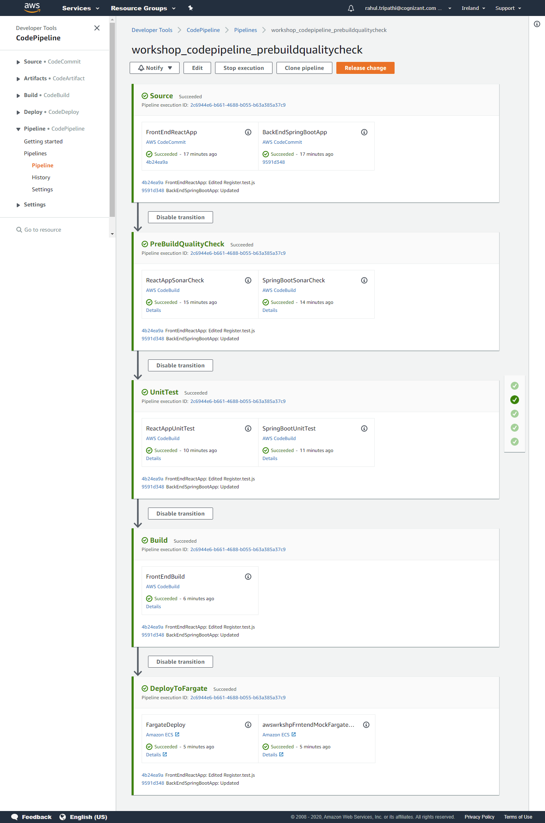This screenshot has width=545, height=823.
Task: Open the Services menu
Action: [x=81, y=8]
